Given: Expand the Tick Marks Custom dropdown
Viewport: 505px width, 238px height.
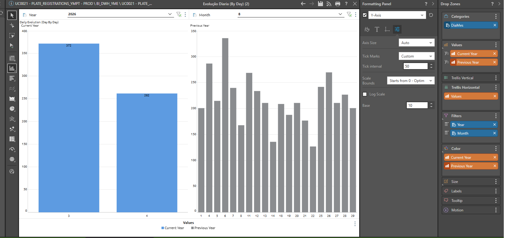Looking at the screenshot, I should (417, 56).
